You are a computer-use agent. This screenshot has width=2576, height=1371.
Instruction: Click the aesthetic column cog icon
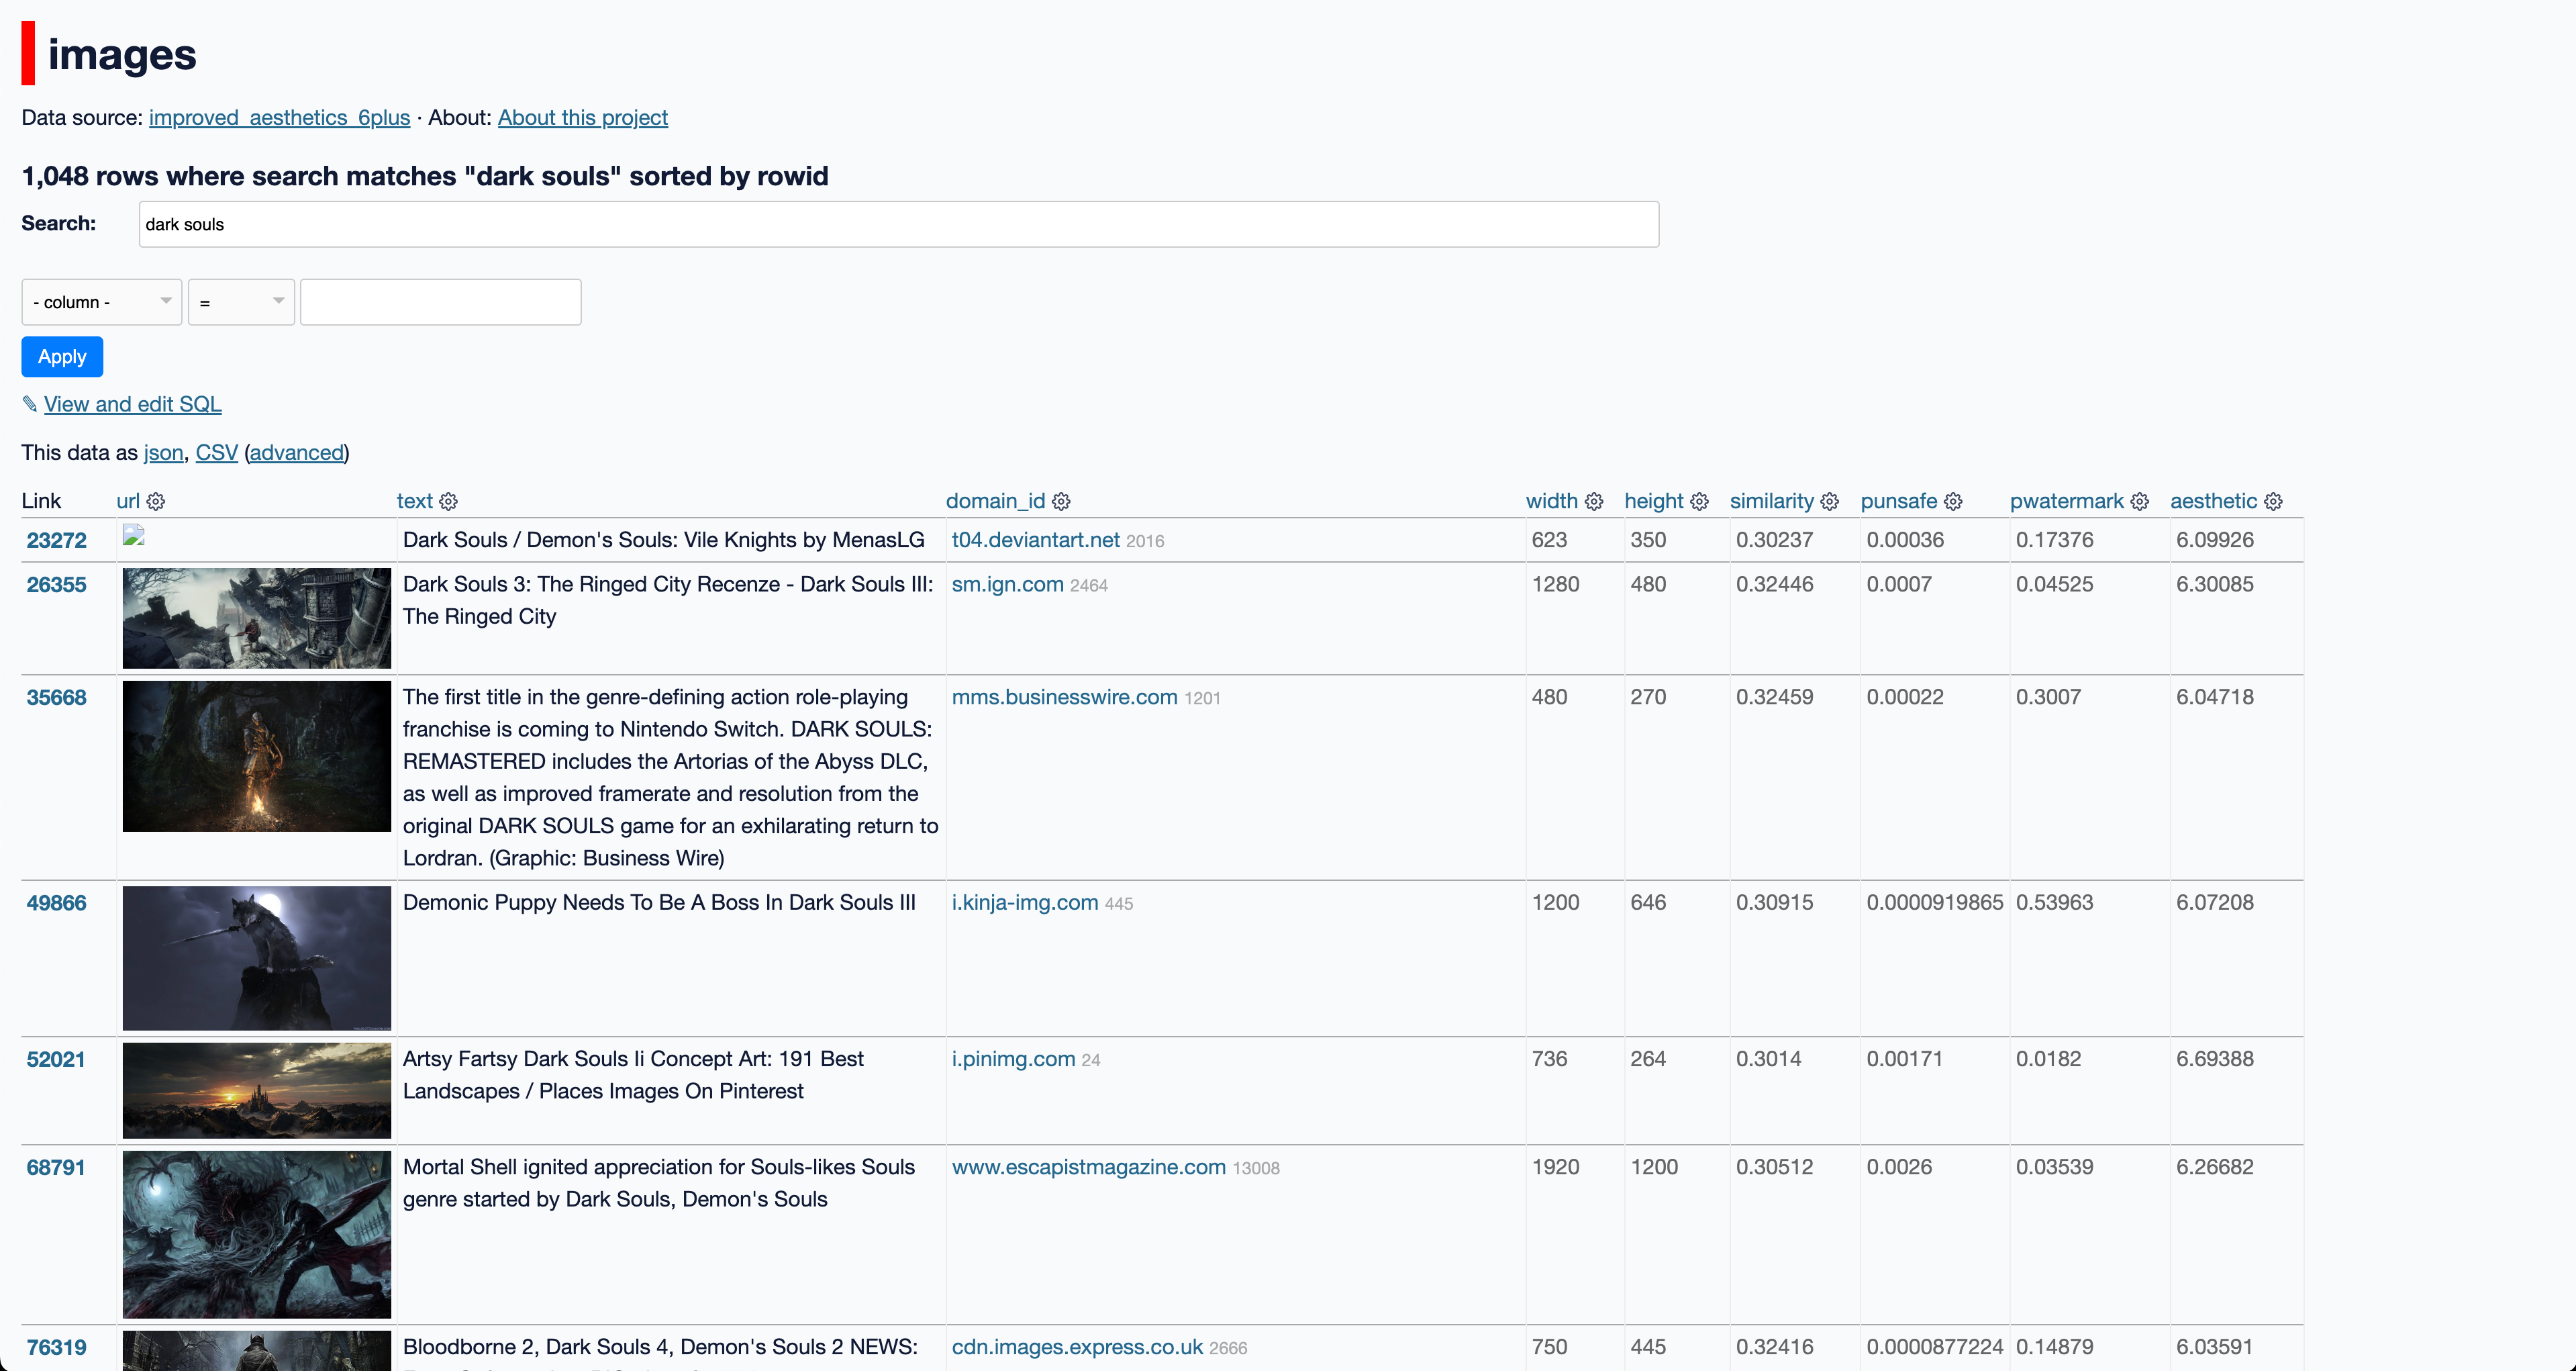(2273, 501)
